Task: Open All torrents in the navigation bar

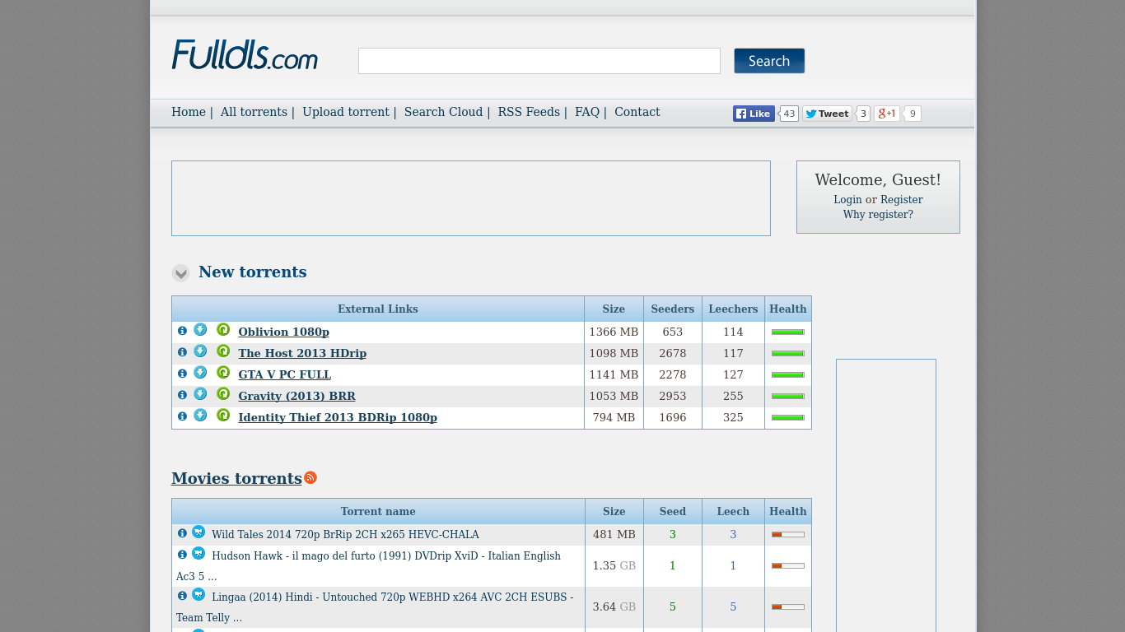Action: (254, 112)
